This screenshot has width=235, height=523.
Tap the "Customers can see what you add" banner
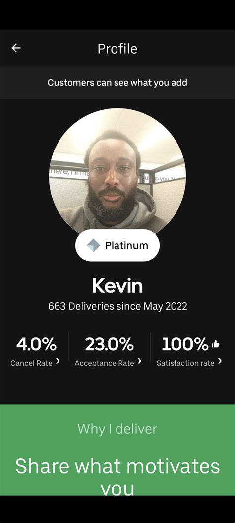[x=117, y=82]
